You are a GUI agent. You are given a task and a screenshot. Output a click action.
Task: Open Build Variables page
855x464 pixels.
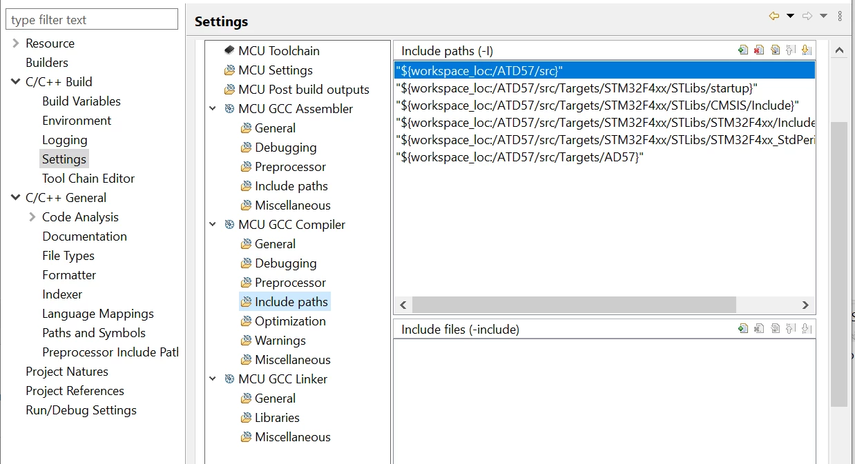81,101
